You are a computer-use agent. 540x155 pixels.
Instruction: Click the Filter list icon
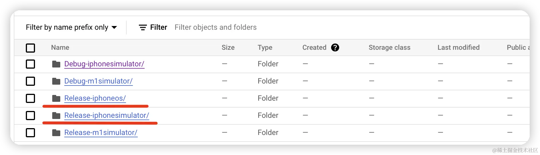(x=143, y=27)
